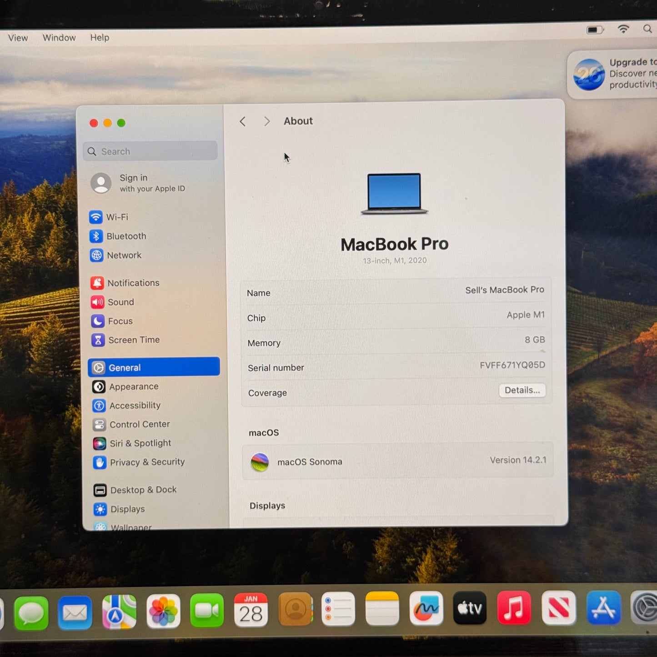657x657 pixels.
Task: Launch App Store from the Dock
Action: pos(603,607)
